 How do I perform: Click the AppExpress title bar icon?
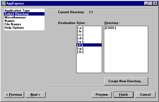[x=4, y=3]
